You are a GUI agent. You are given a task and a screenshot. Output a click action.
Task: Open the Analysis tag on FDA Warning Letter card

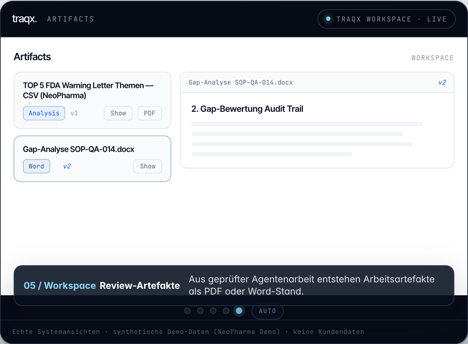(x=44, y=113)
